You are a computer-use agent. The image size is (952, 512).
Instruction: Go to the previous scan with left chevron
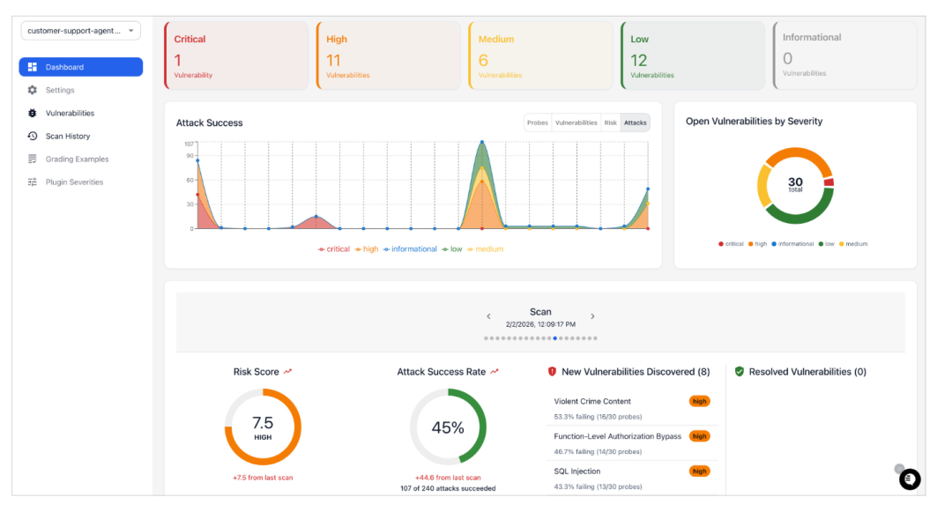pyautogui.click(x=489, y=316)
